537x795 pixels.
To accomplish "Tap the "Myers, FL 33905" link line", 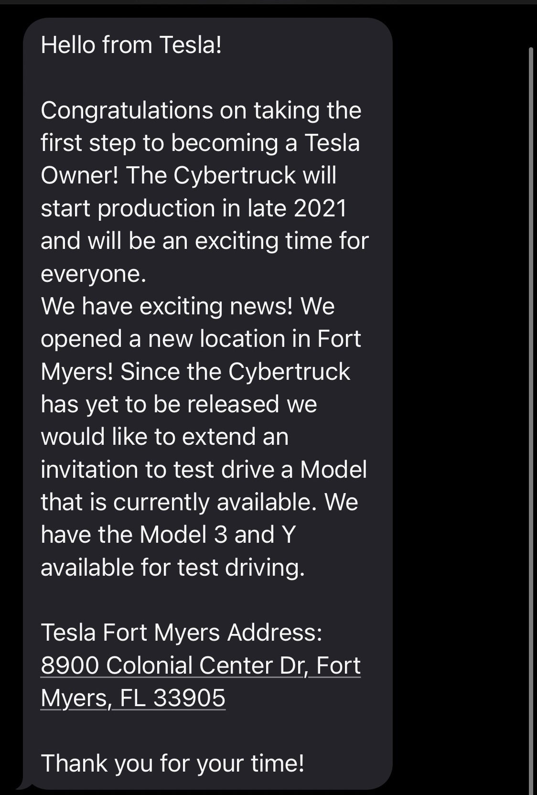I will (133, 698).
